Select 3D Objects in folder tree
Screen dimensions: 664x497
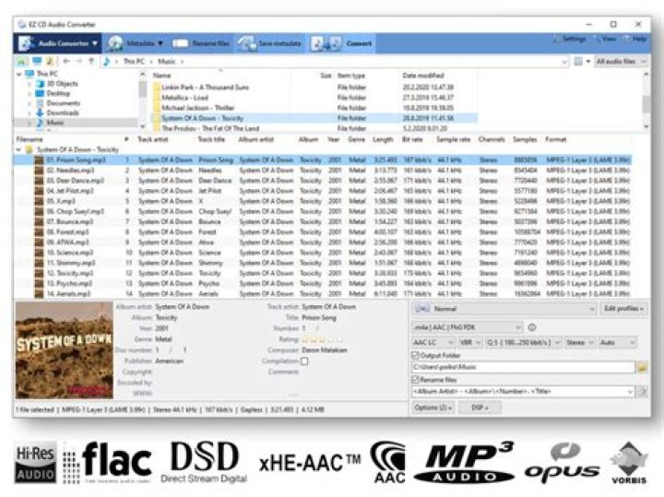point(62,84)
